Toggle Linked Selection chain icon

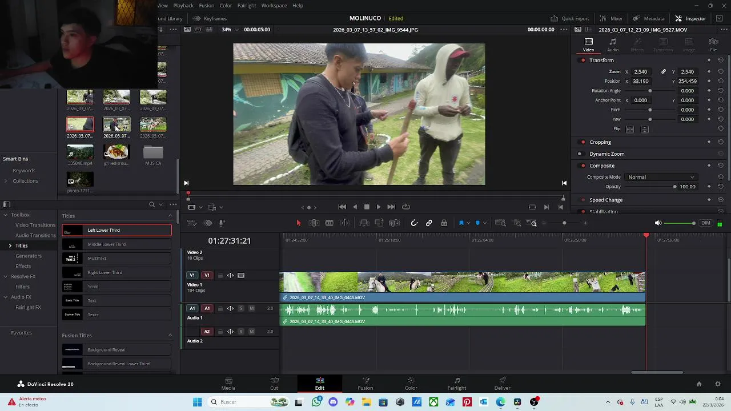click(429, 223)
